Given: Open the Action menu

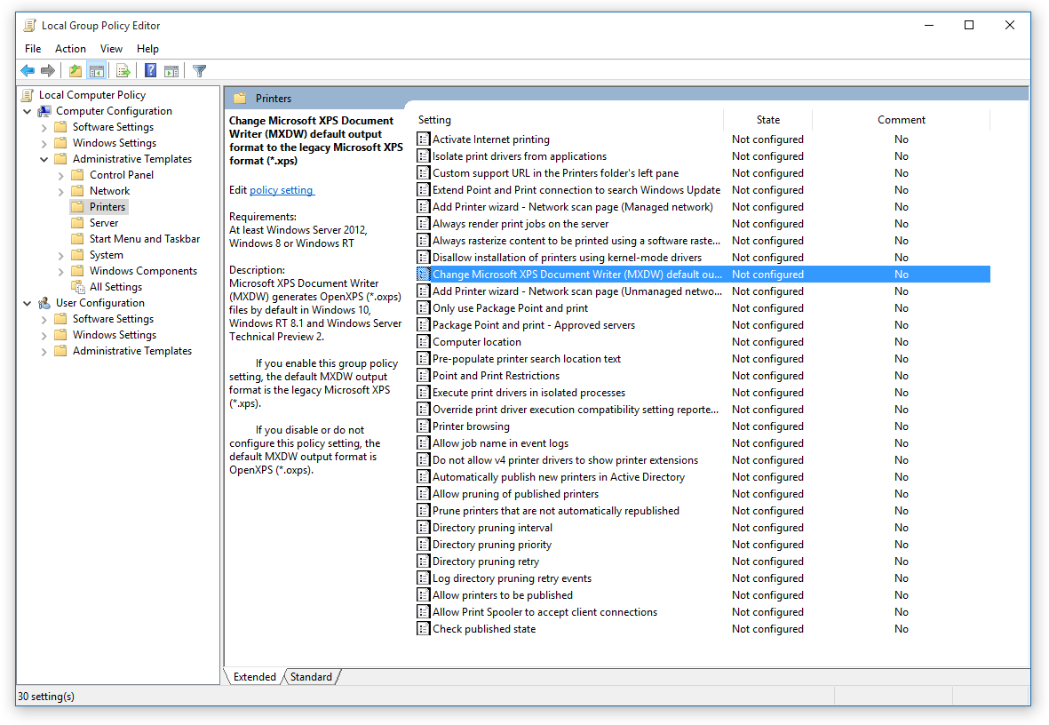Looking at the screenshot, I should pyautogui.click(x=70, y=48).
